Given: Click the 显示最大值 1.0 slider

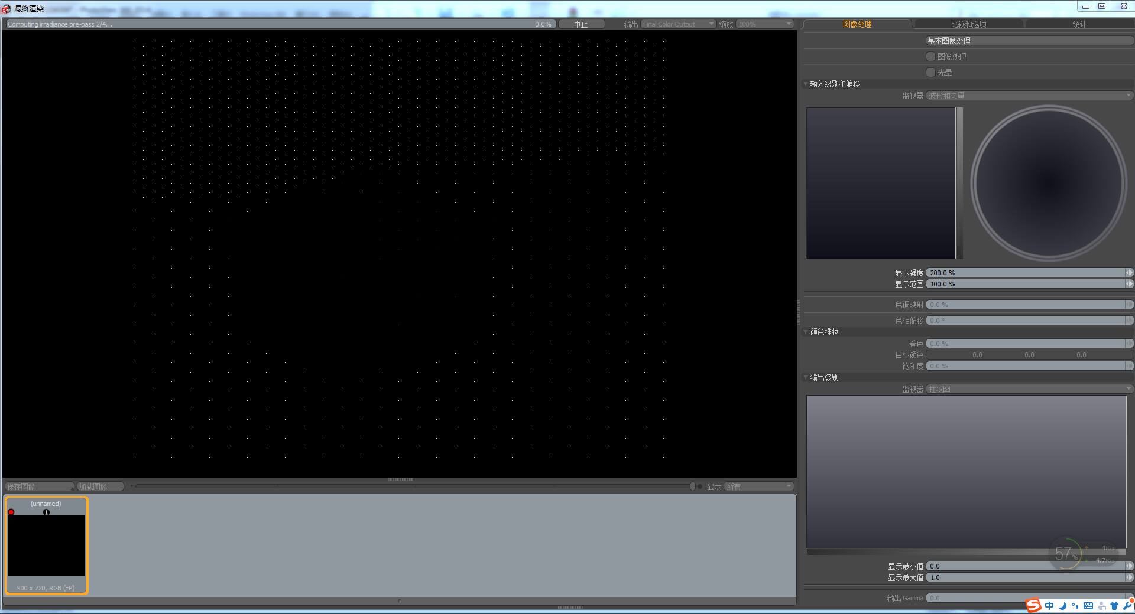Looking at the screenshot, I should pos(1026,577).
